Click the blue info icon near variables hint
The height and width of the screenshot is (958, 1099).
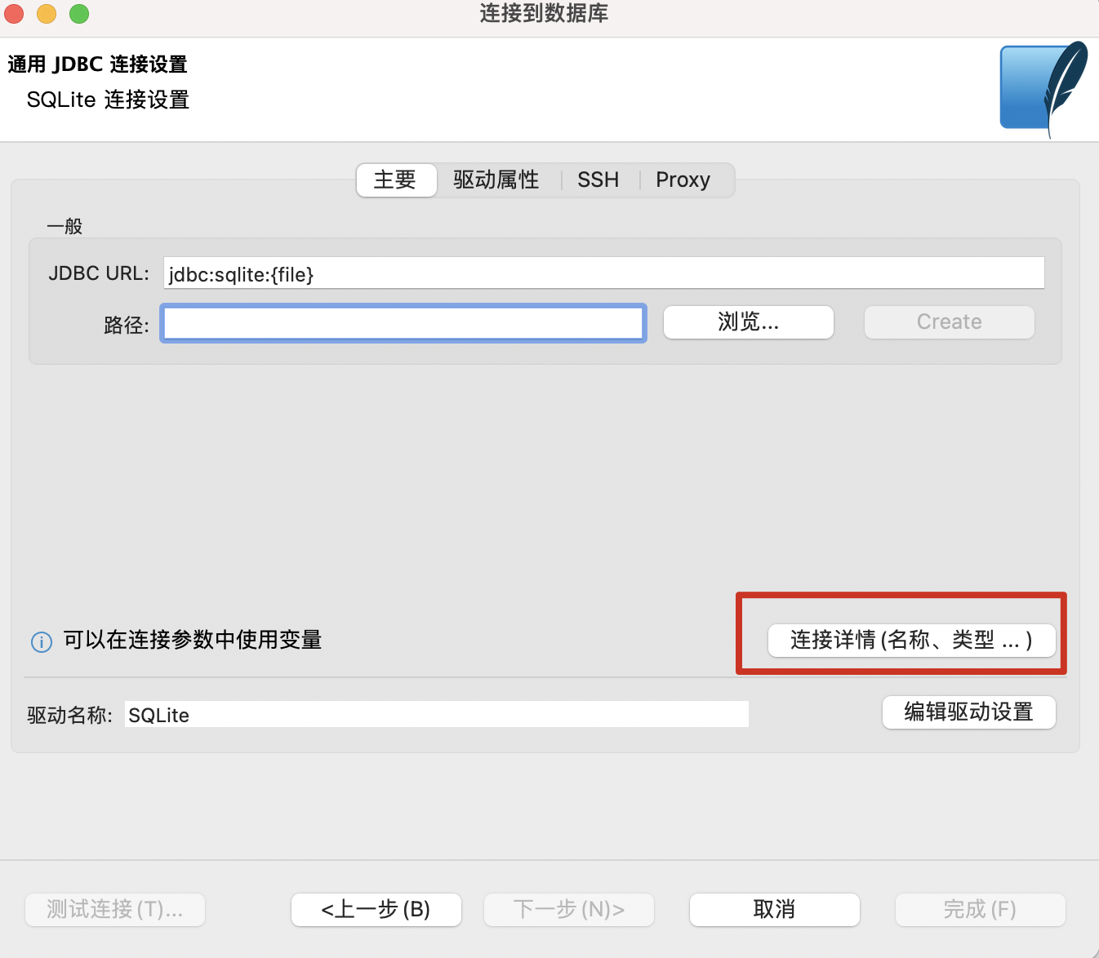41,641
